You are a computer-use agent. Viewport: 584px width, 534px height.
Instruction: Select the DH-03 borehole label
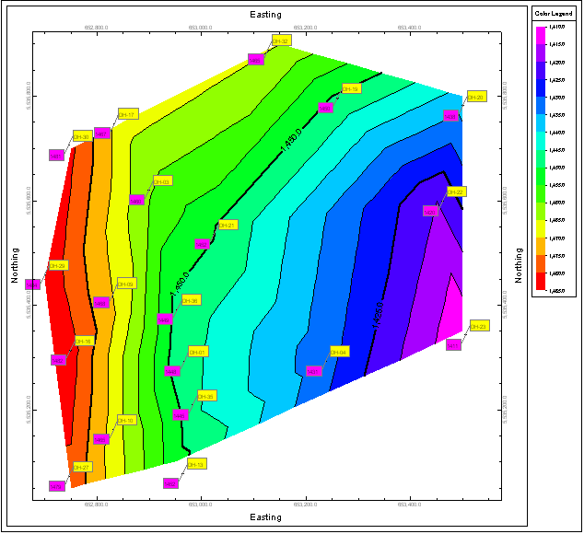[x=162, y=181]
